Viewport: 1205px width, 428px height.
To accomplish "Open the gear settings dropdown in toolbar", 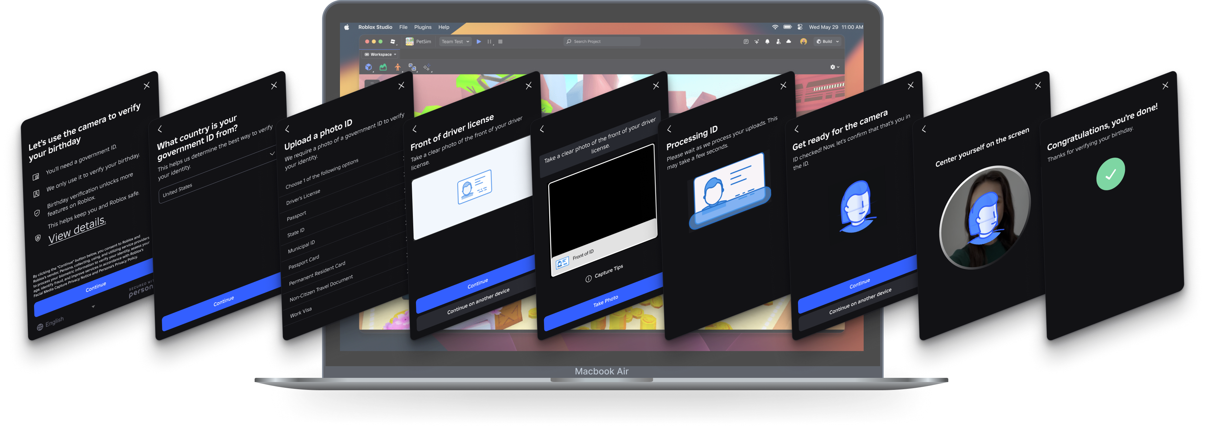I will click(x=834, y=67).
